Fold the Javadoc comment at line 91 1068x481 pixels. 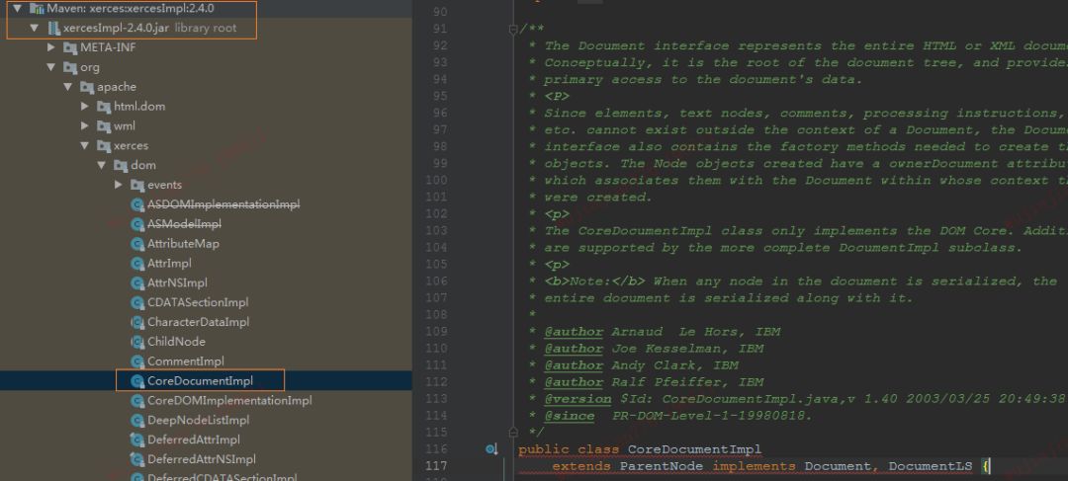[x=512, y=30]
